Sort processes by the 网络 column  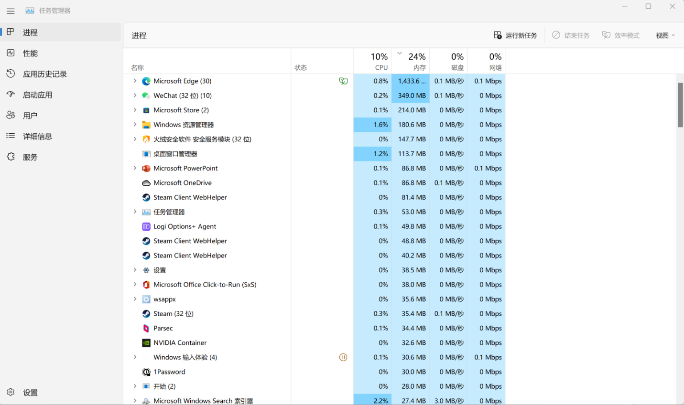point(486,61)
